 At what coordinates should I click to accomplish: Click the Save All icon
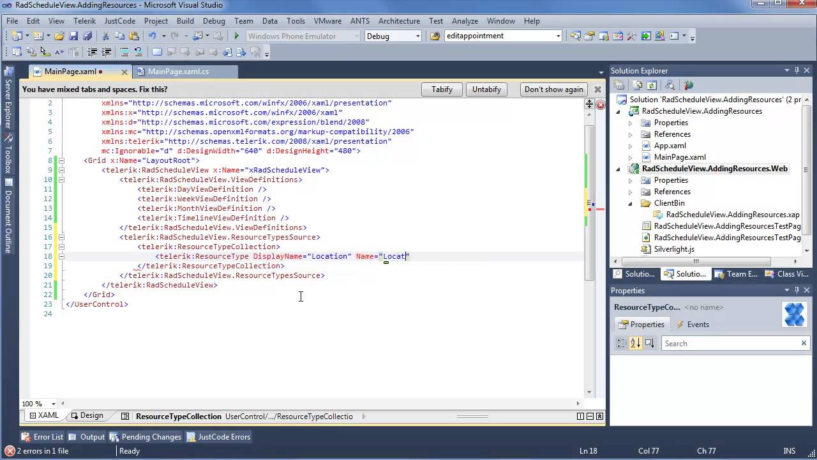click(87, 36)
